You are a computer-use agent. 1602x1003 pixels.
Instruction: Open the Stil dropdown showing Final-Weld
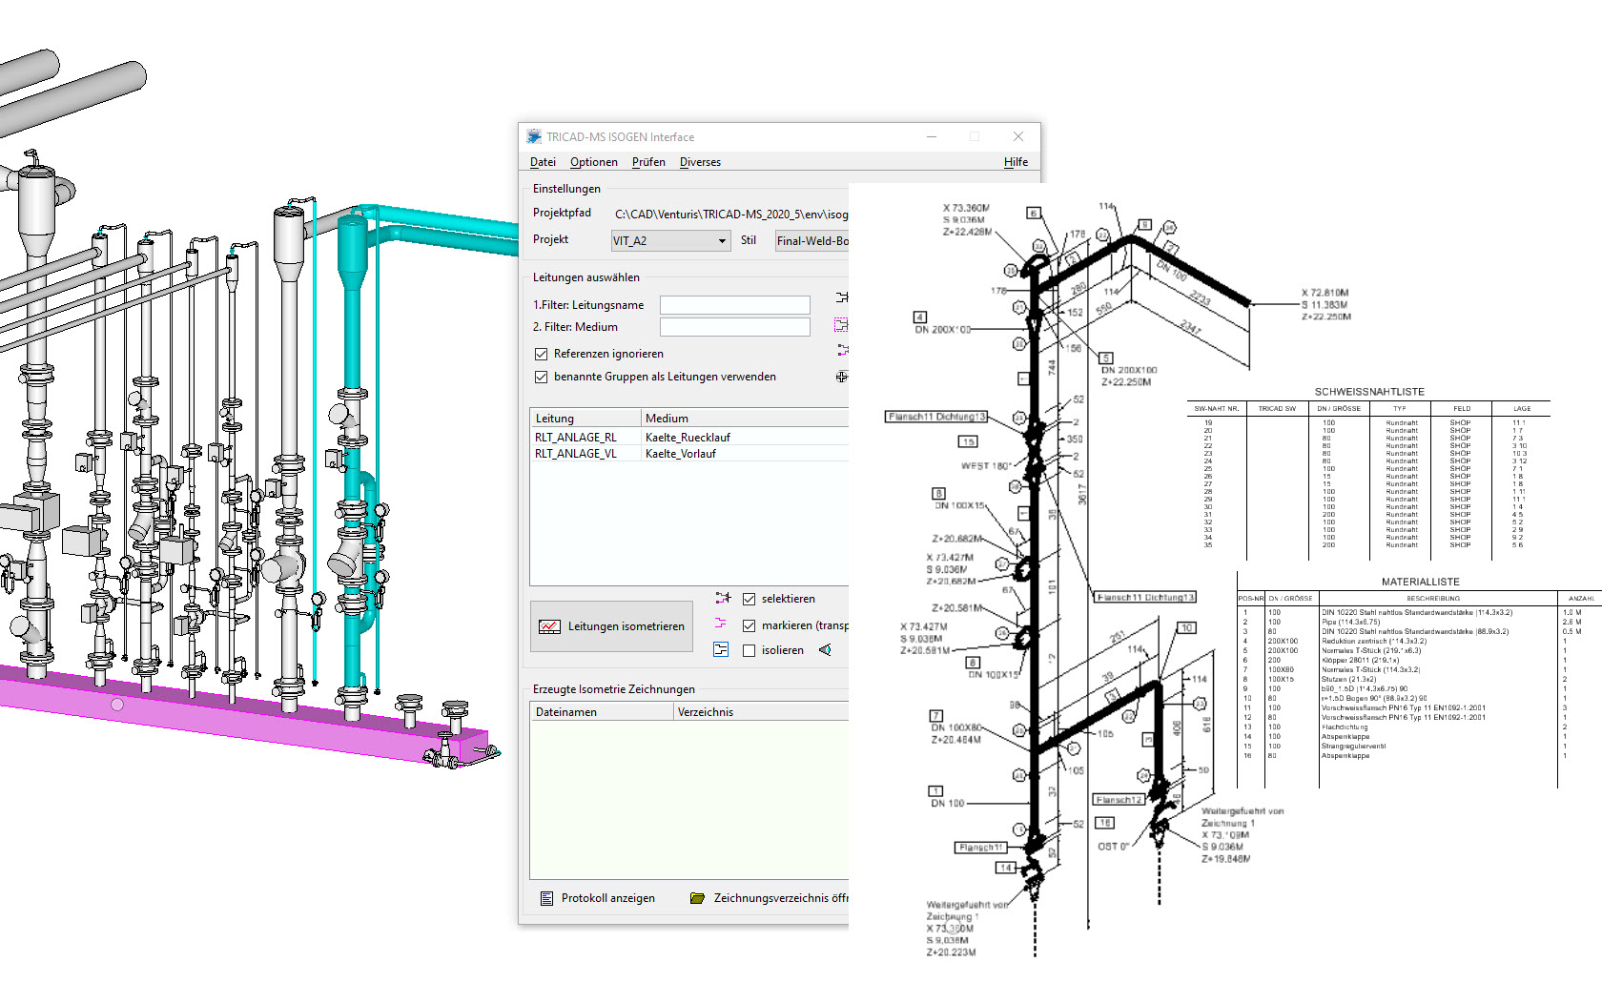click(815, 240)
